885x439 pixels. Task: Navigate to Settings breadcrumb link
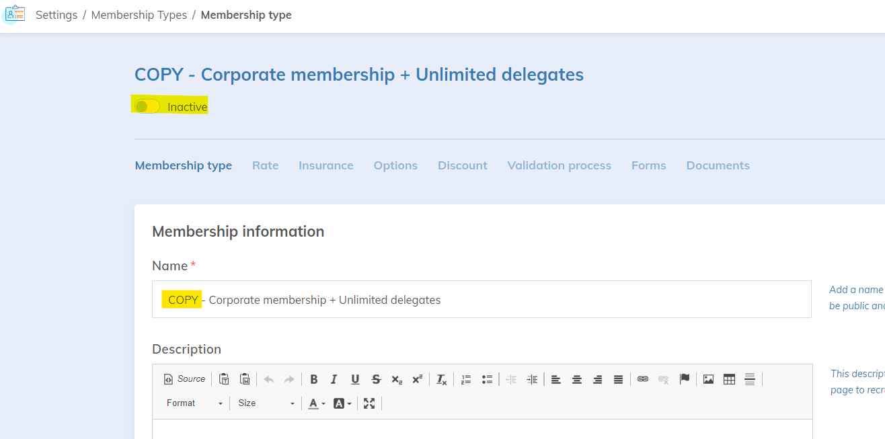(x=56, y=15)
